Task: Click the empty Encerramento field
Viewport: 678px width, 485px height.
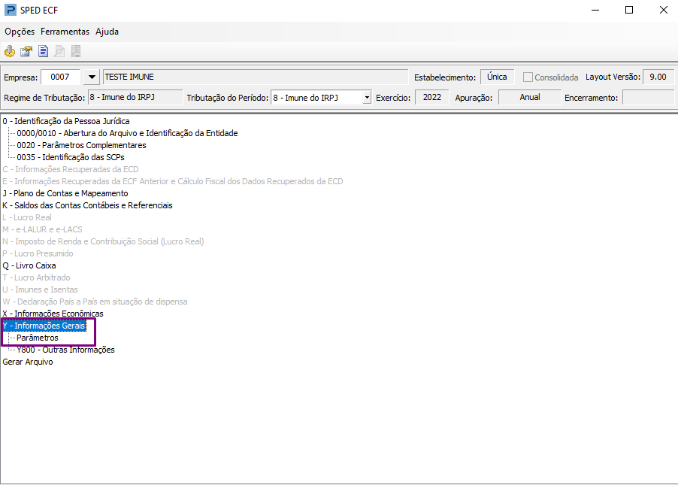Action: pos(648,97)
